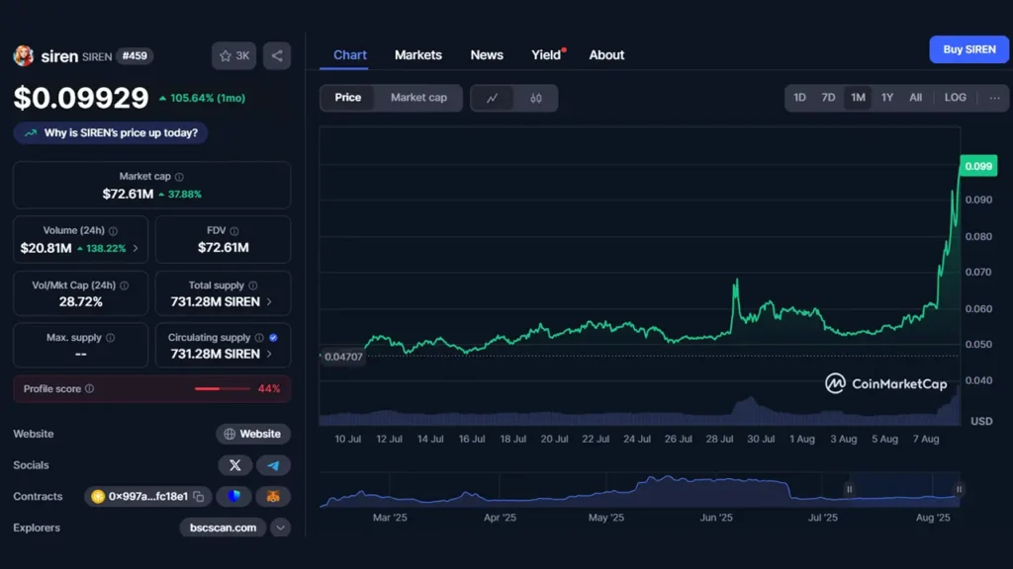Image resolution: width=1013 pixels, height=569 pixels.
Task: Open the Telegram social link
Action: point(273,465)
